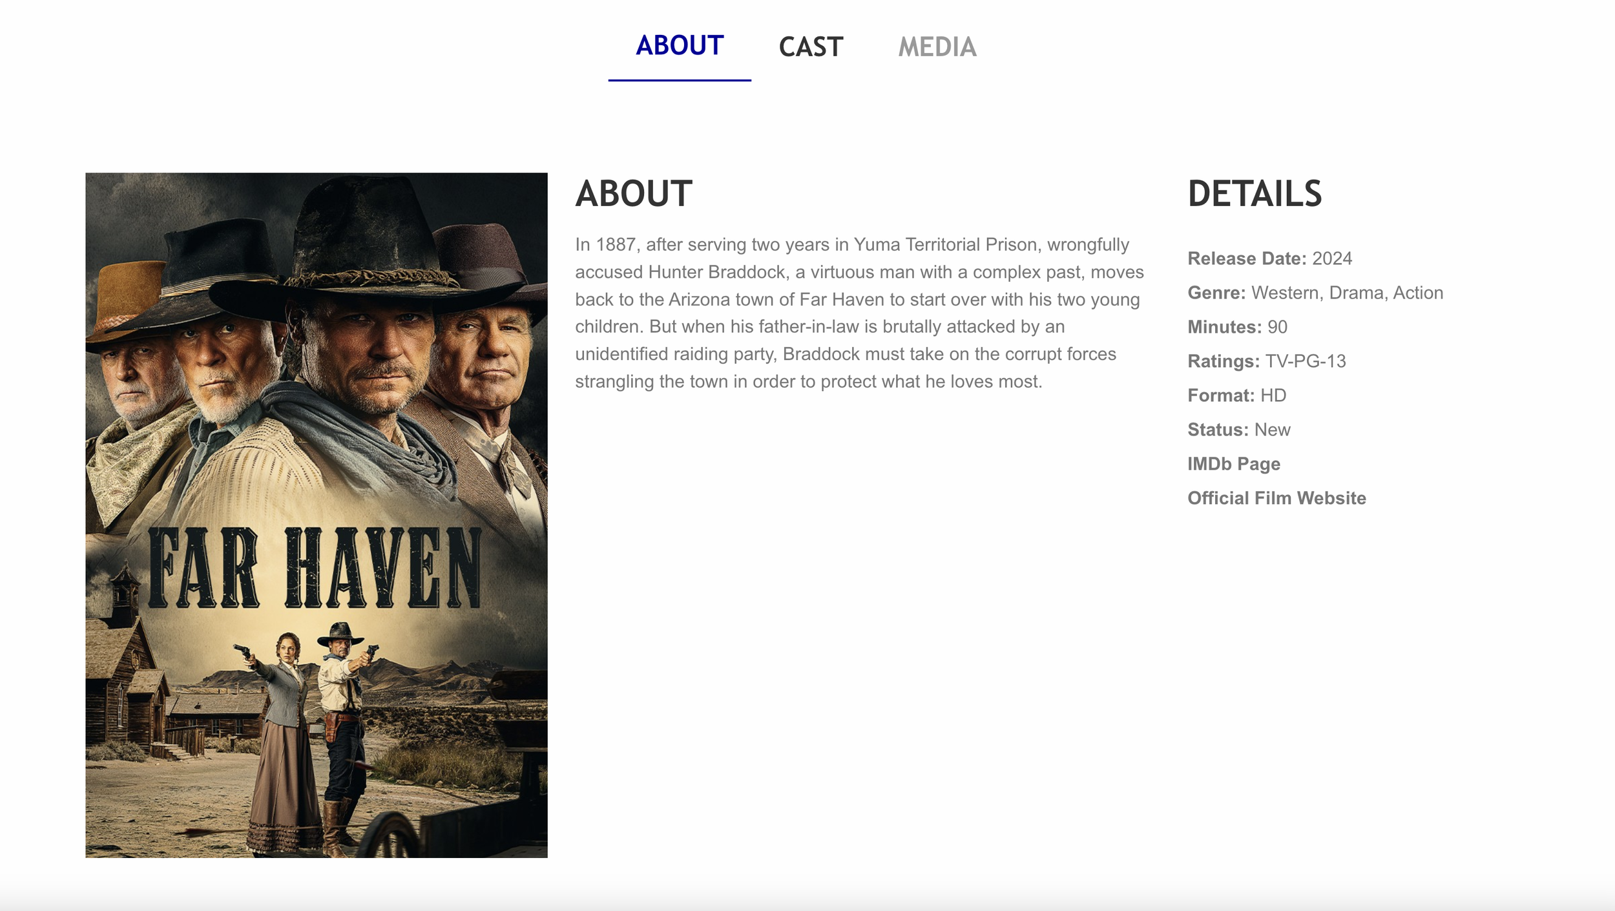Click the Minutes detail entry
Viewport: 1615px width, 911px height.
[x=1237, y=327]
